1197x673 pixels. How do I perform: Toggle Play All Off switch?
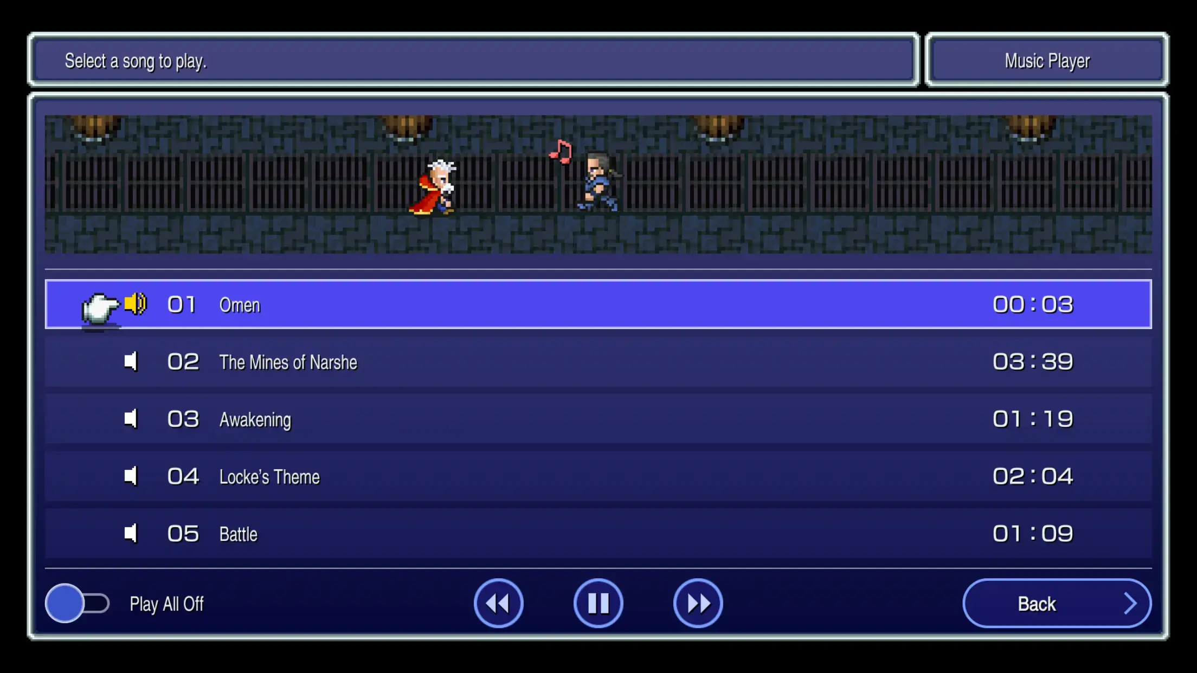coord(78,603)
